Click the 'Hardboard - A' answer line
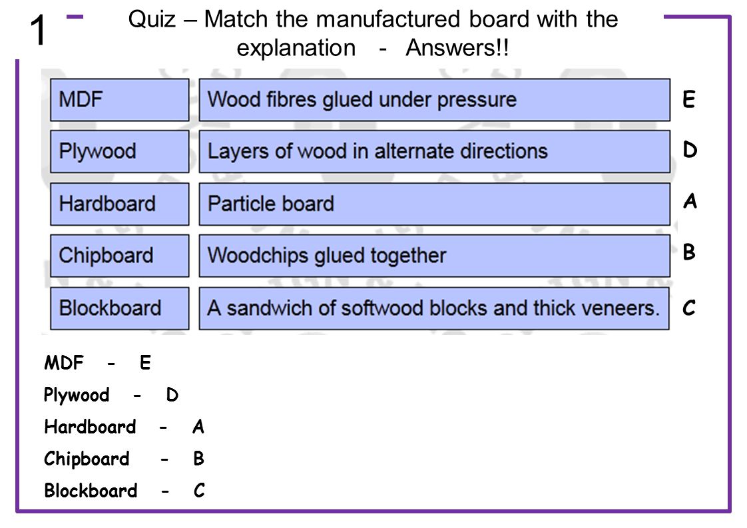The height and width of the screenshot is (528, 747). (x=124, y=427)
